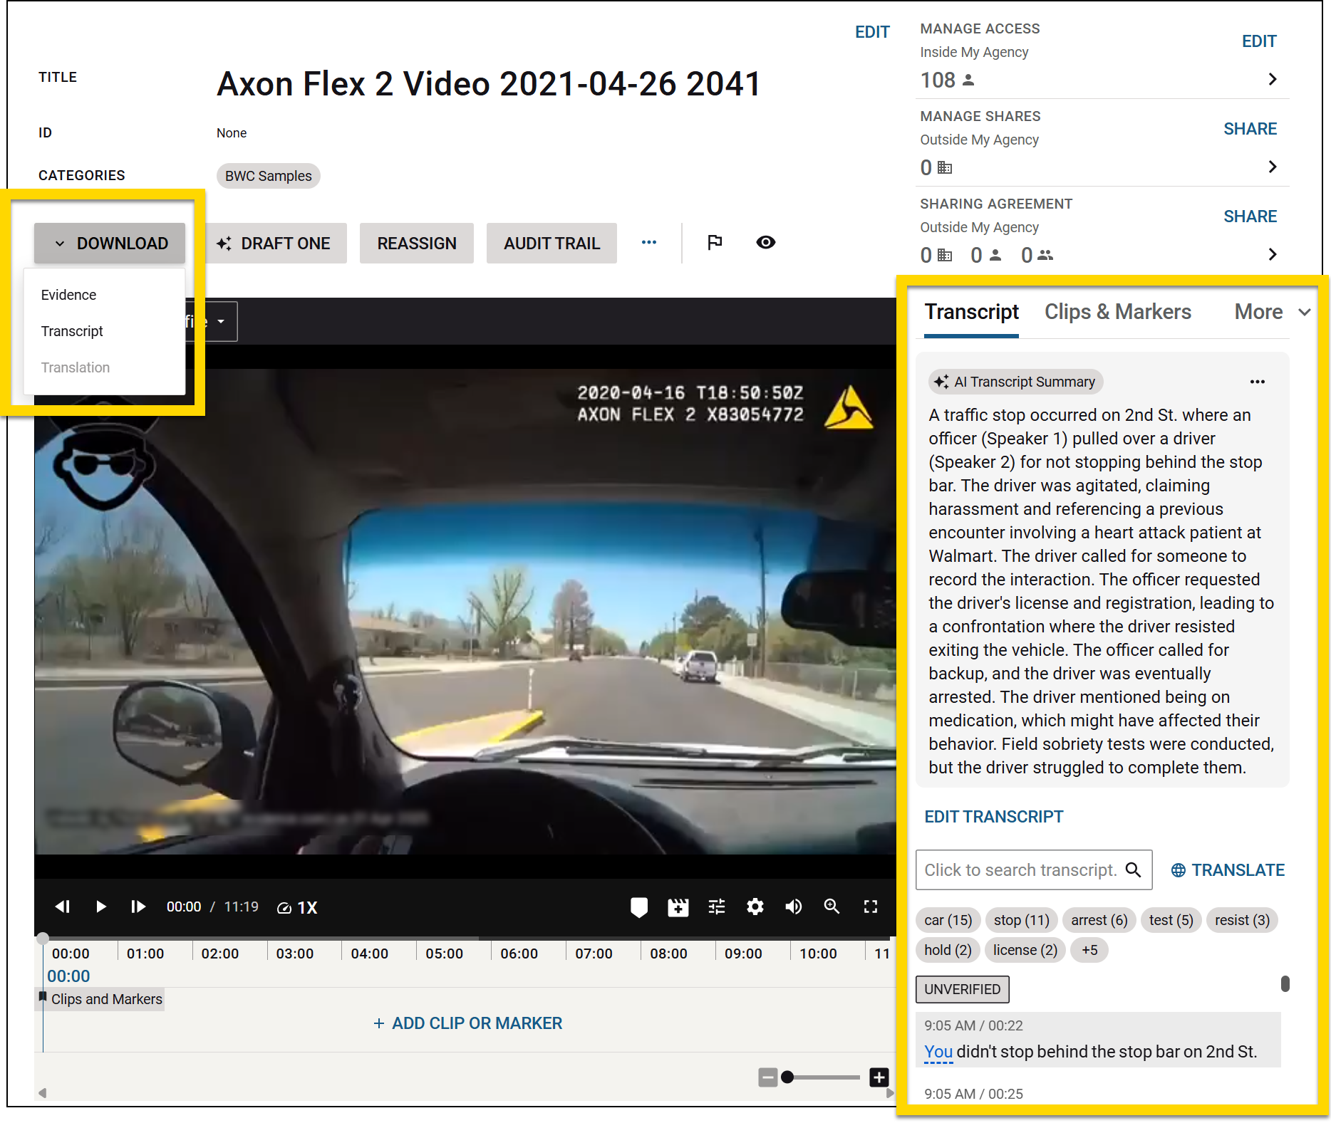1331x1123 pixels.
Task: Click the add marker icon in player
Action: [639, 907]
